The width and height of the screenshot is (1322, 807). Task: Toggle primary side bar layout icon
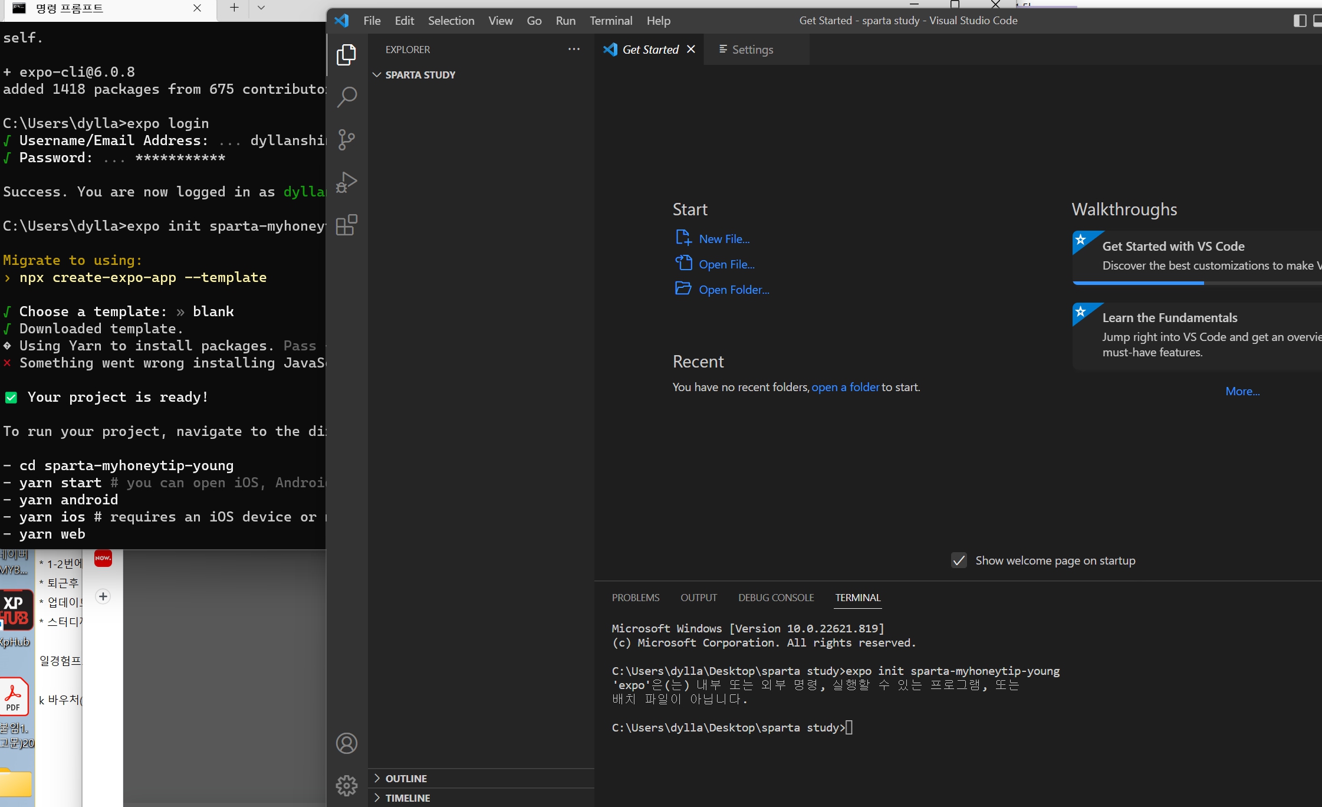1300,21
